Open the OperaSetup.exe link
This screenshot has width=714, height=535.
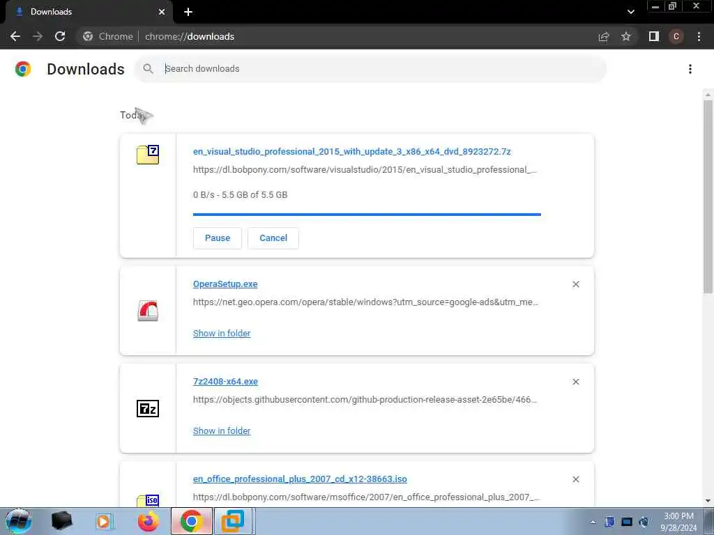tap(225, 284)
